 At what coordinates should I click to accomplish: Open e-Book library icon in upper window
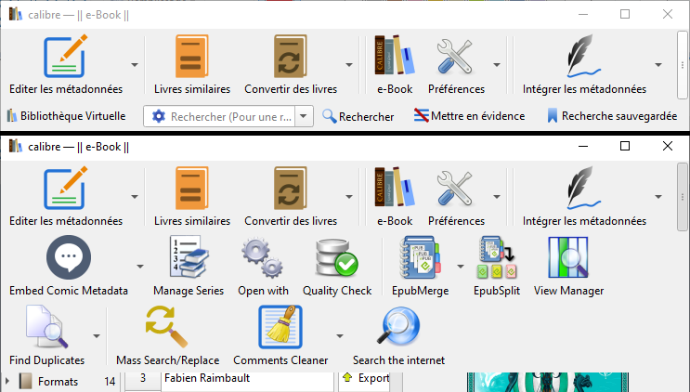click(395, 65)
